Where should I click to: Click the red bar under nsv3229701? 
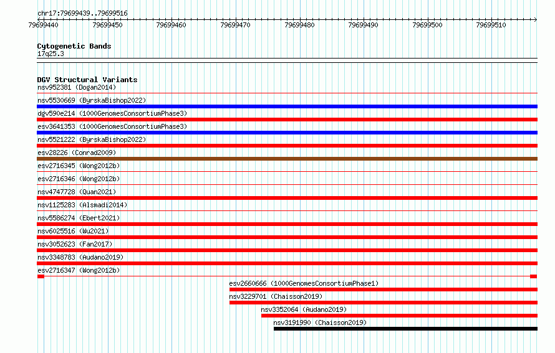[384, 303]
